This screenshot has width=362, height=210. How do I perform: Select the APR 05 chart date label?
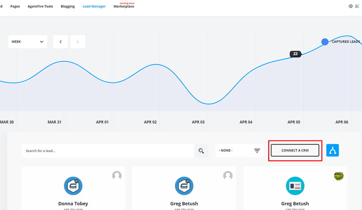pyautogui.click(x=294, y=122)
